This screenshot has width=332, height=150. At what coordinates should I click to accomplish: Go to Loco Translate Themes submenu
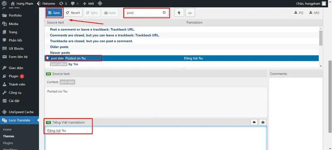(x=8, y=136)
